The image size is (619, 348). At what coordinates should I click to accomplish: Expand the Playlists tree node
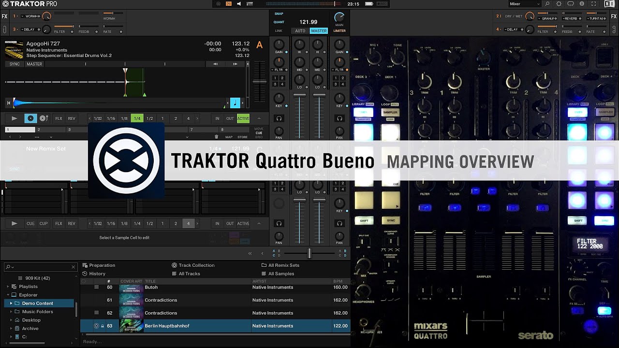(x=8, y=287)
